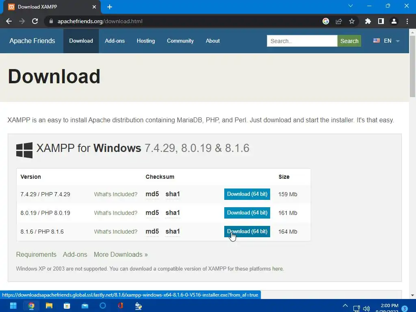Select the Download nav tab
This screenshot has height=312, width=416.
pyautogui.click(x=81, y=41)
